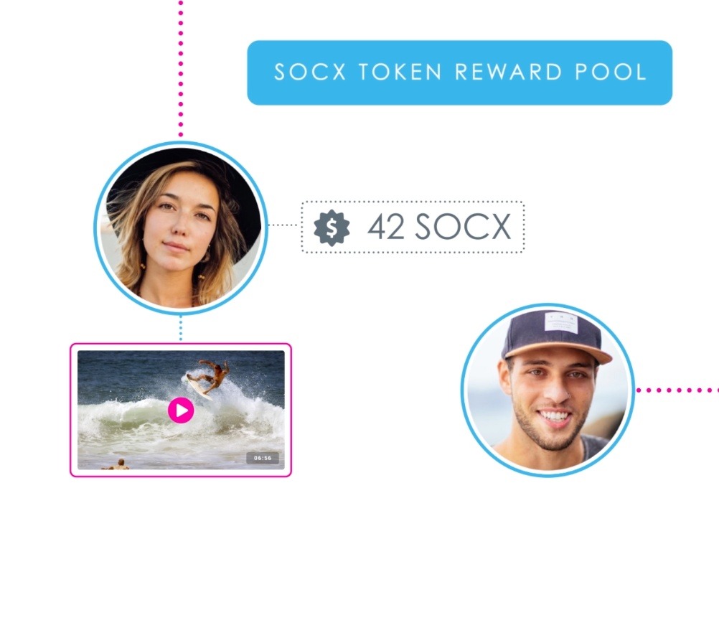Click the blue dotted connector above the video
719x638 pixels.
[x=181, y=329]
